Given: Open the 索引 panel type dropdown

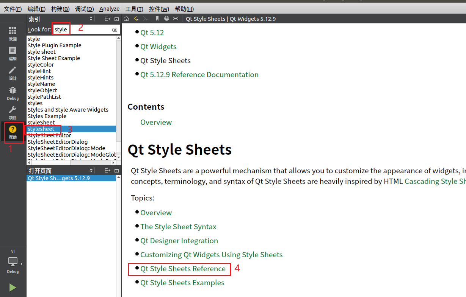Looking at the screenshot, I should 91,19.
